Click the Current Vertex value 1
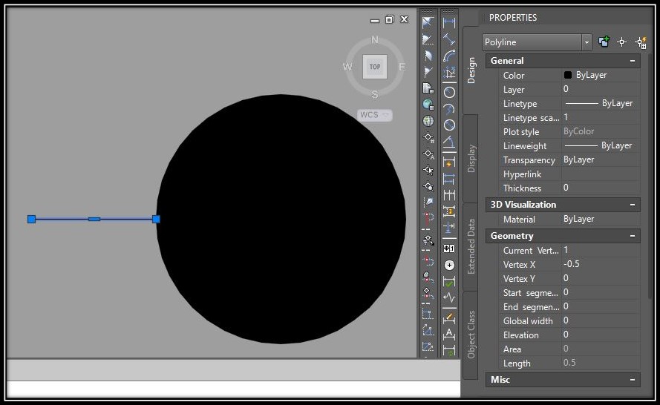Viewport: 660px width, 405px height. pyautogui.click(x=601, y=250)
